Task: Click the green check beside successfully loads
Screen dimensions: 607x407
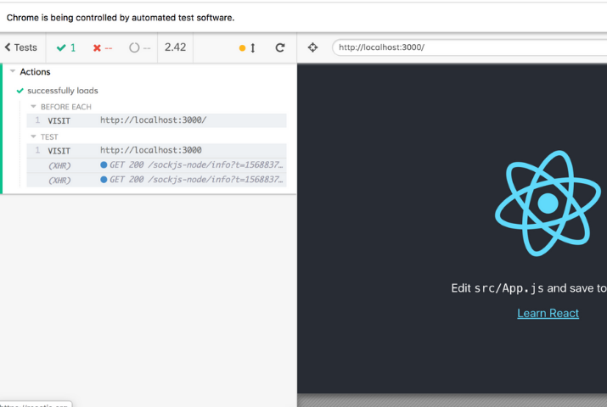Action: tap(20, 91)
